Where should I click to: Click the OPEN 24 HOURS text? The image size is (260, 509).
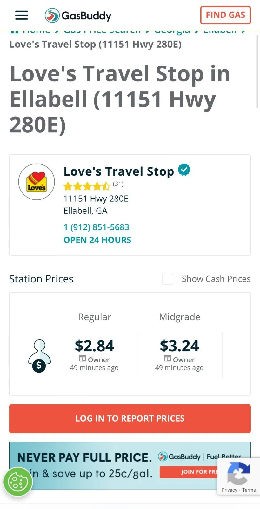tap(97, 240)
